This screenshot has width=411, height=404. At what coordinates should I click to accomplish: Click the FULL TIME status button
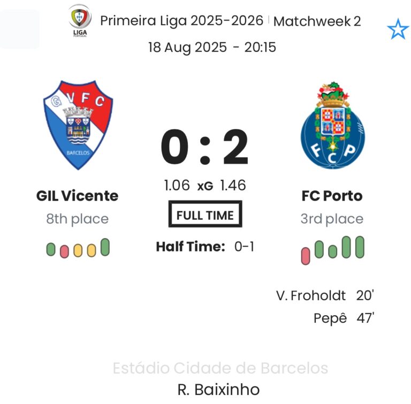pos(205,215)
